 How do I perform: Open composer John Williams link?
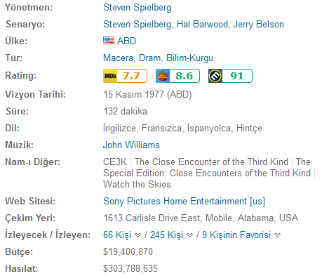[131, 145]
